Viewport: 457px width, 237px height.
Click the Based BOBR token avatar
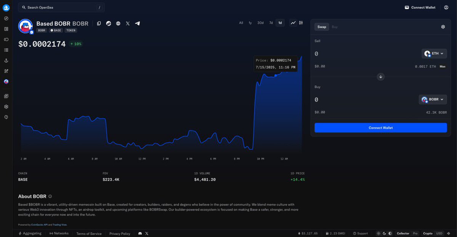[x=26, y=26]
